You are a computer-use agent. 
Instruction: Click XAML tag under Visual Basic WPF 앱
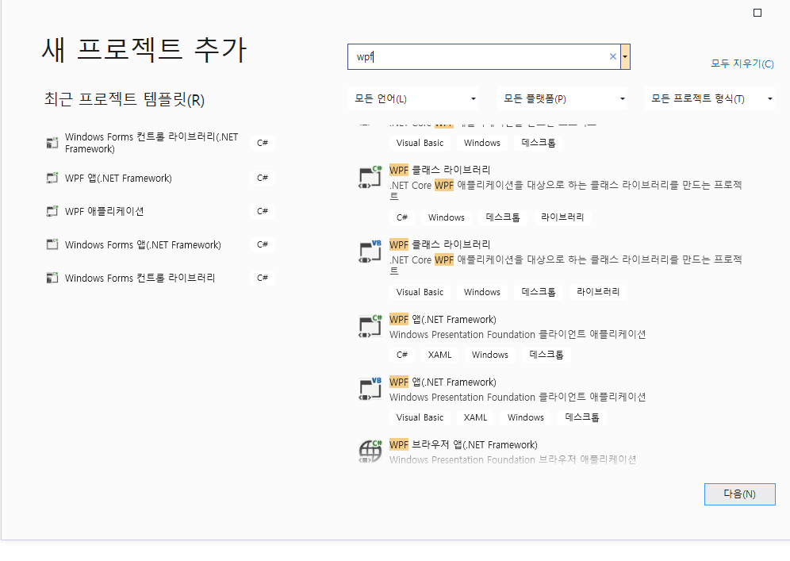(476, 417)
